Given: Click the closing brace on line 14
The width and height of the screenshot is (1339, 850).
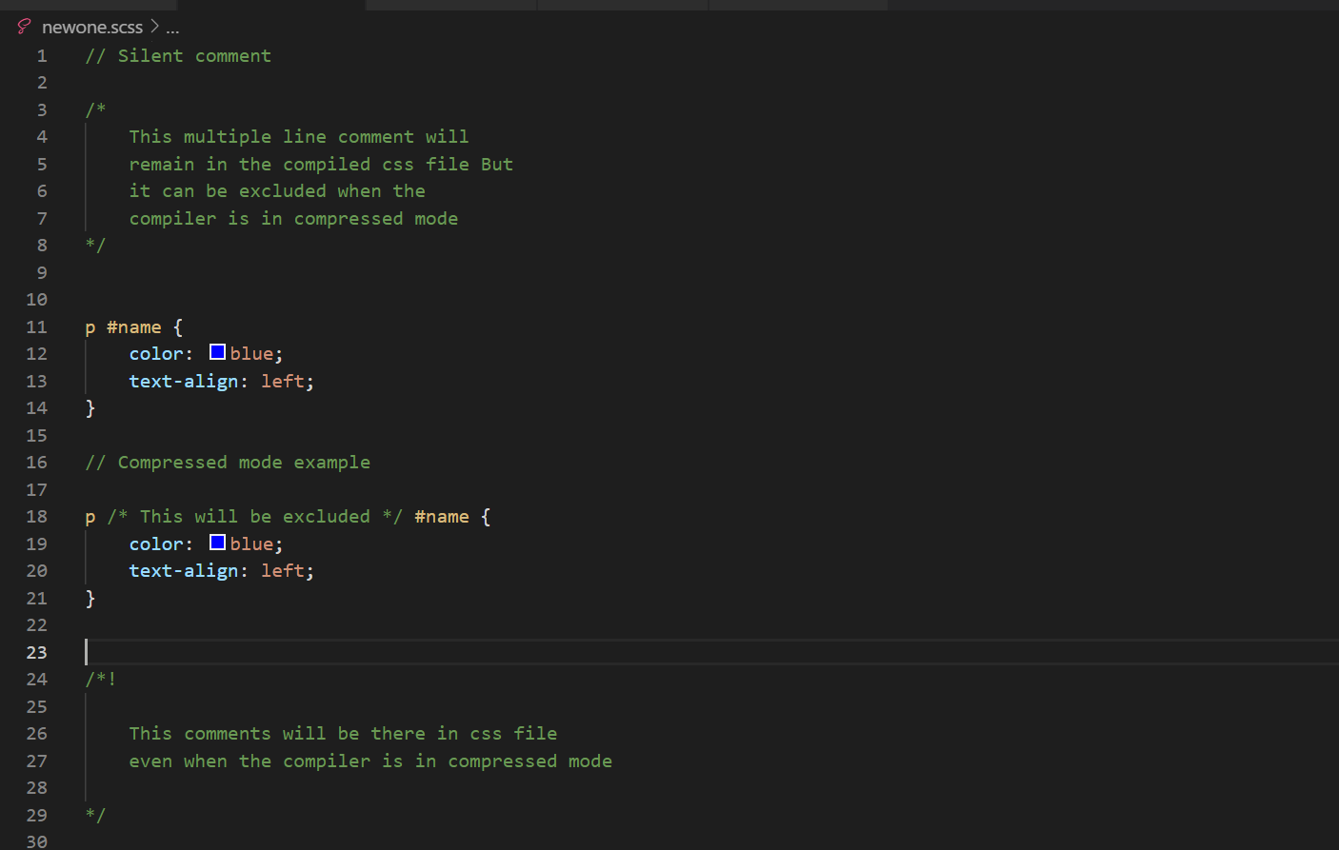Looking at the screenshot, I should tap(90, 408).
